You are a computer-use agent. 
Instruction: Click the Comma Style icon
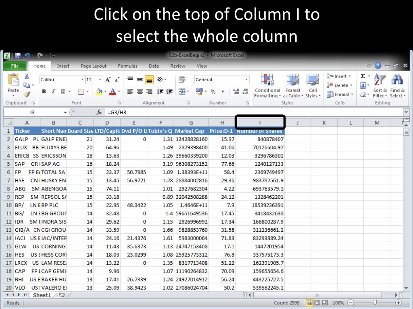[x=223, y=91]
